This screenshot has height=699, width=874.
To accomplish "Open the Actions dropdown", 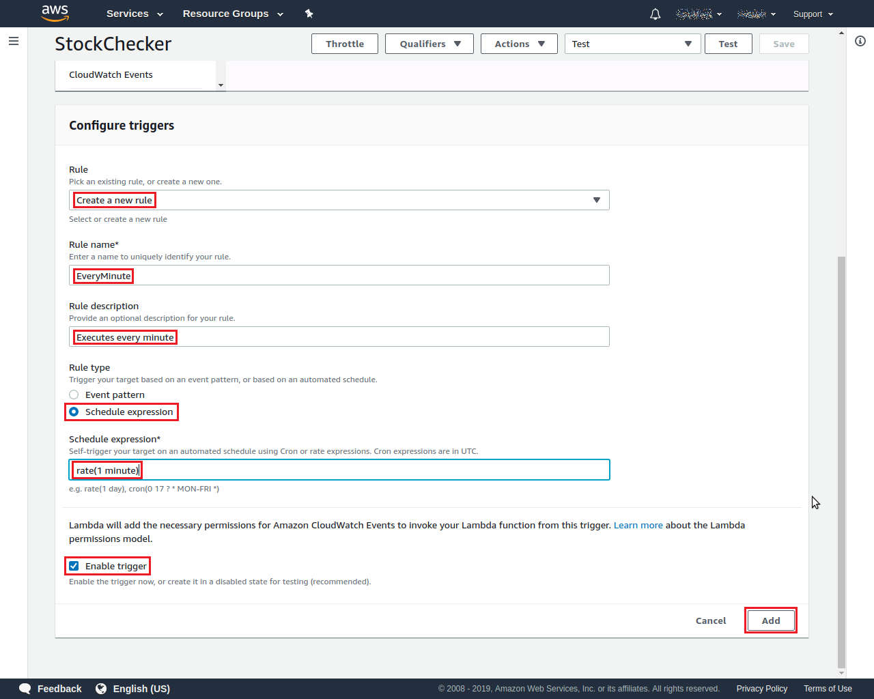I will coord(519,43).
